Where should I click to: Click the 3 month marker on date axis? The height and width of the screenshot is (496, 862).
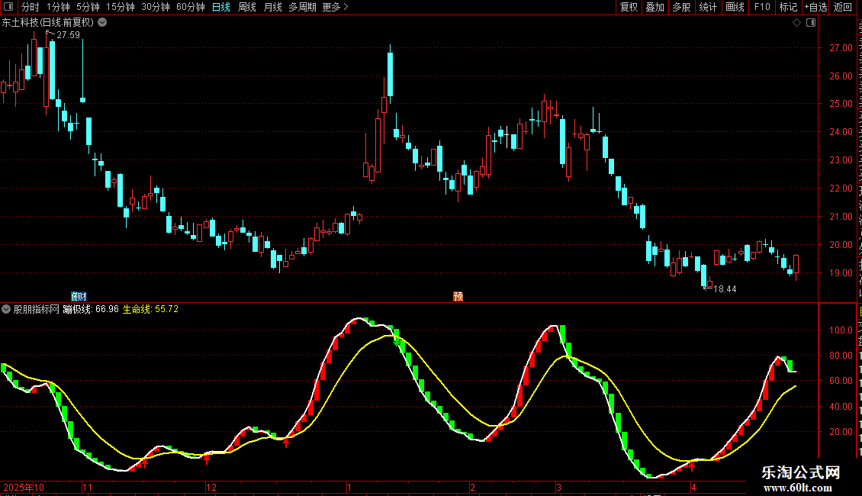[558, 487]
